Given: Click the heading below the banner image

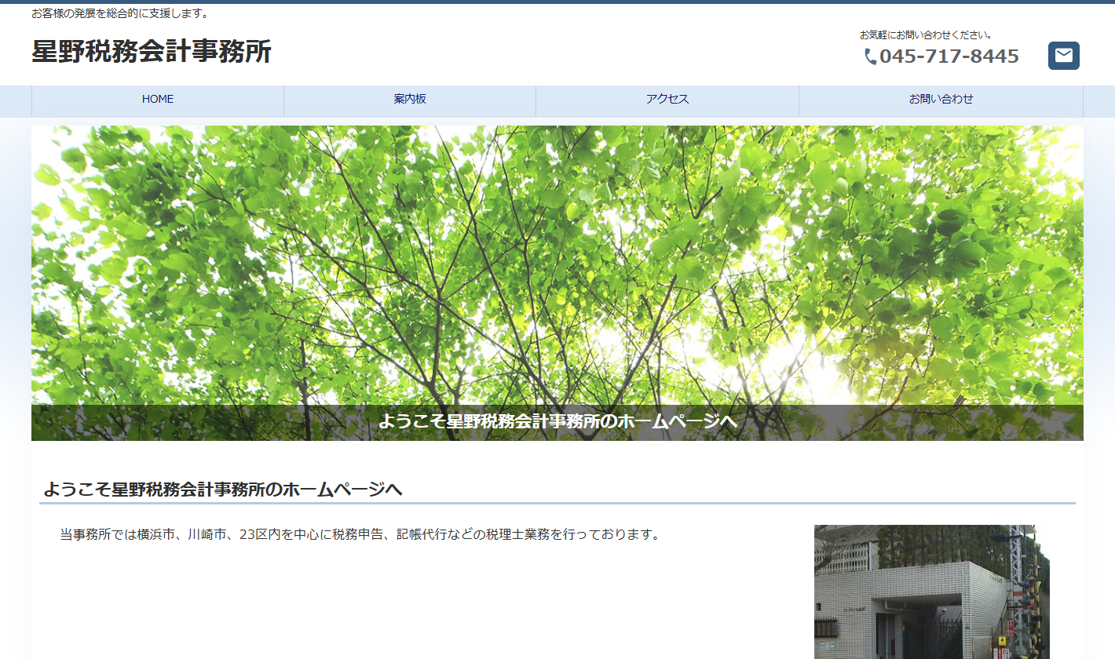Looking at the screenshot, I should pyautogui.click(x=222, y=488).
